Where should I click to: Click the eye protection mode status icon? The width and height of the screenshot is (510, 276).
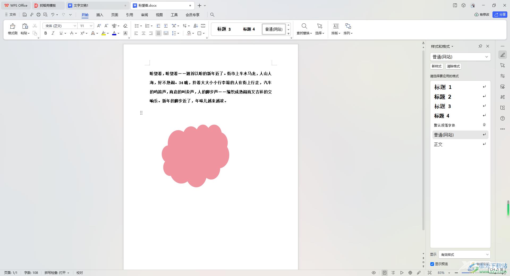pos(374,273)
